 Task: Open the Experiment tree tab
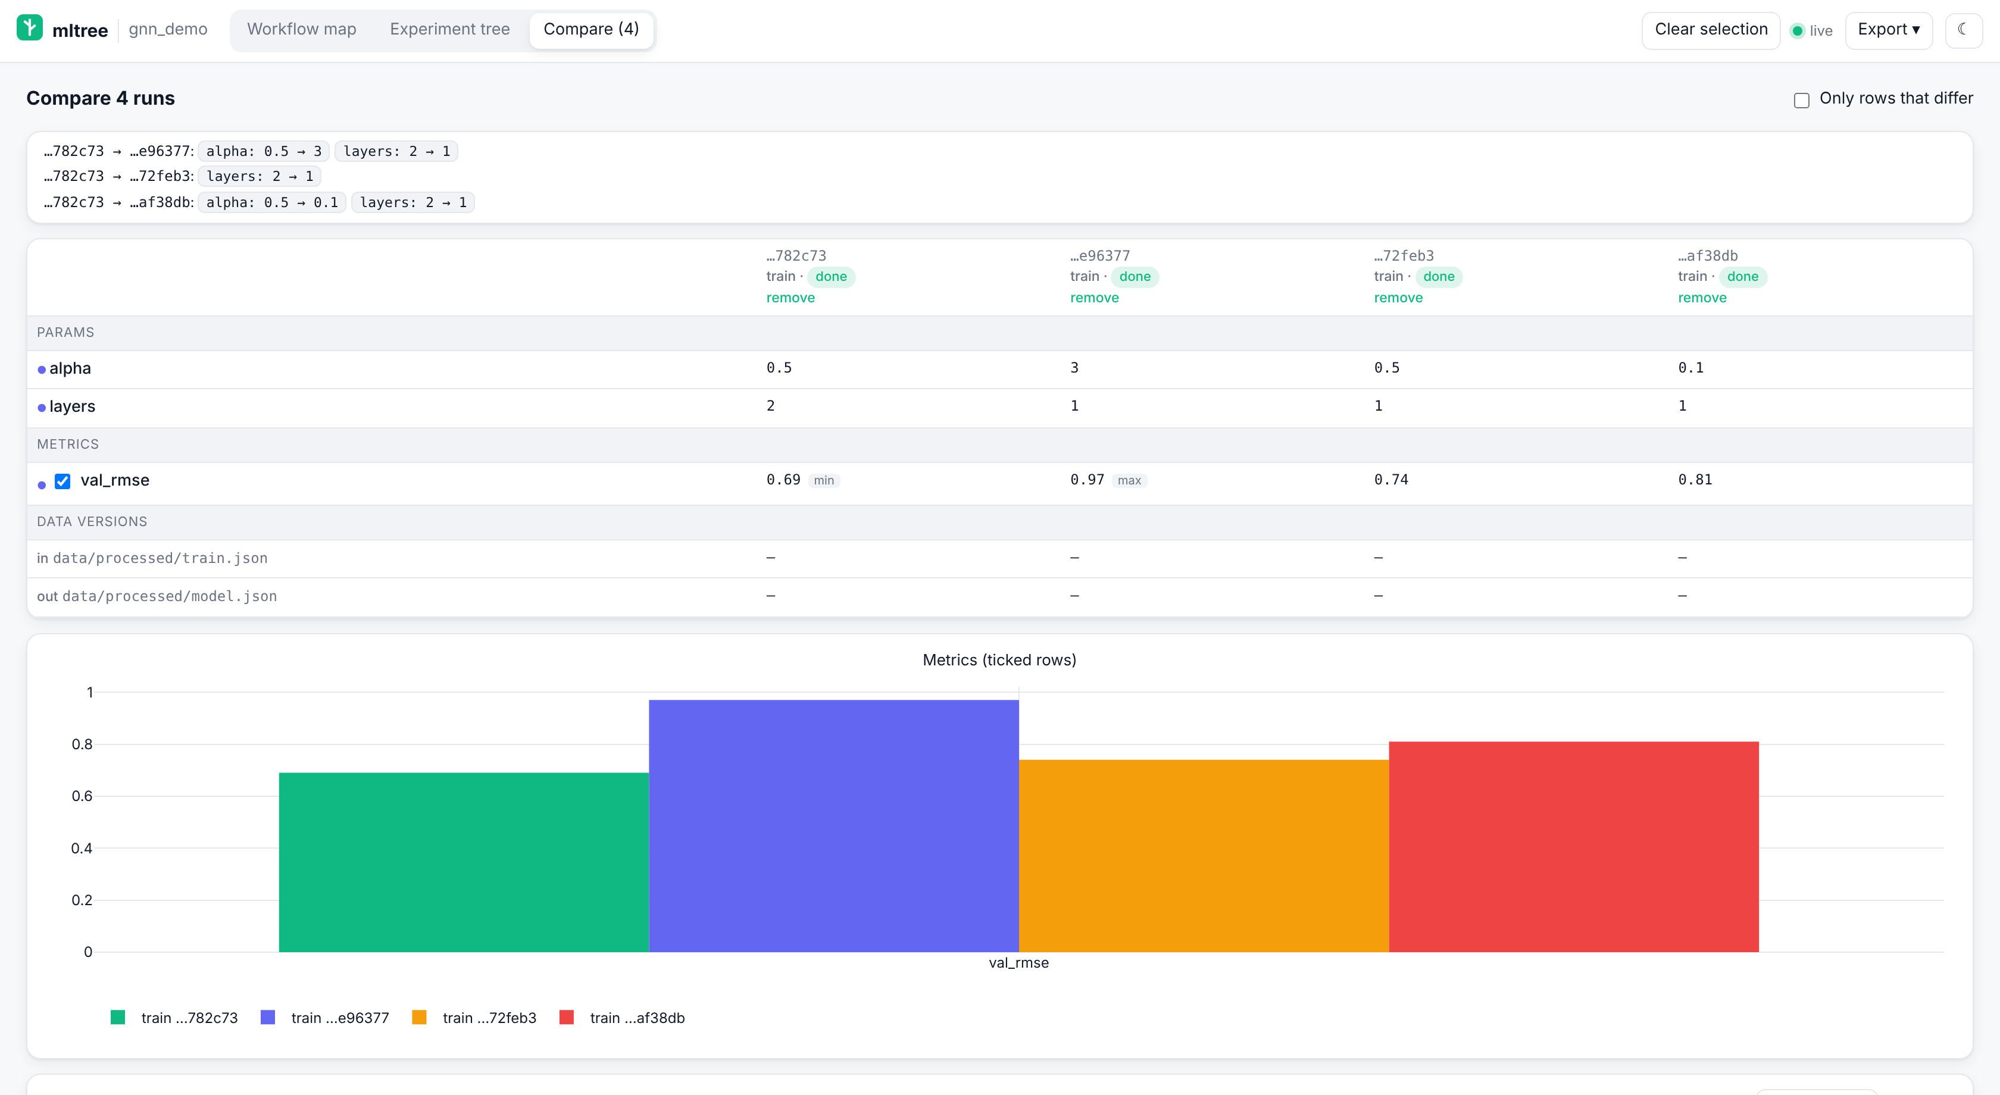click(449, 30)
